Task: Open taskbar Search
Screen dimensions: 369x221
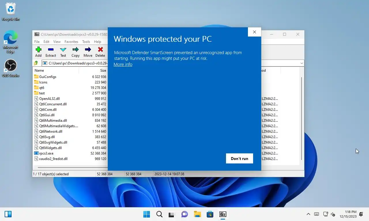Action: (x=159, y=214)
